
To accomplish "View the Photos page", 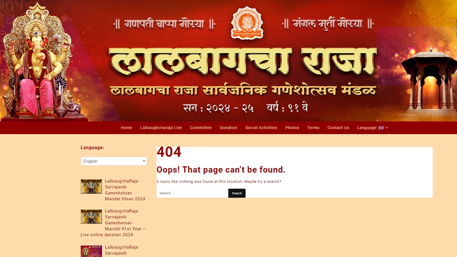I will click(292, 128).
